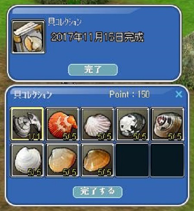Screen dimensions: 194x211
Task: Click the 2017年11月15日完成 completion text
Action: point(97,37)
